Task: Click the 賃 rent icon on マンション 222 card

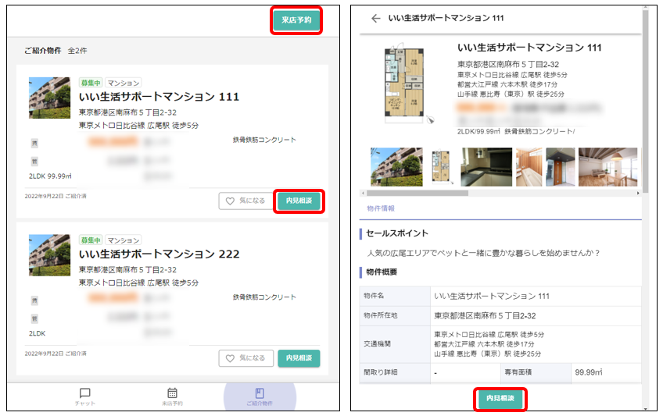Action: (x=34, y=300)
